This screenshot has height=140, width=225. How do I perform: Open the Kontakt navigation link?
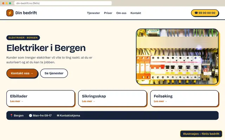click(136, 13)
